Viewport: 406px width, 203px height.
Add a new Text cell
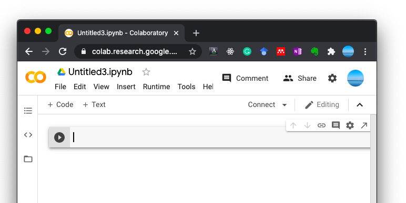(94, 104)
